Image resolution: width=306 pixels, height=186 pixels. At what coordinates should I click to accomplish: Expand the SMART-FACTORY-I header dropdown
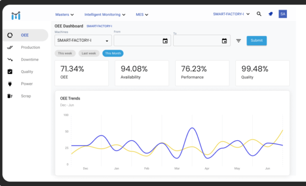tap(231, 14)
